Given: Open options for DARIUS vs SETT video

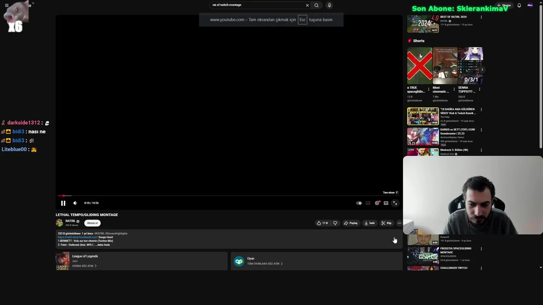Looking at the screenshot, I should click(481, 130).
